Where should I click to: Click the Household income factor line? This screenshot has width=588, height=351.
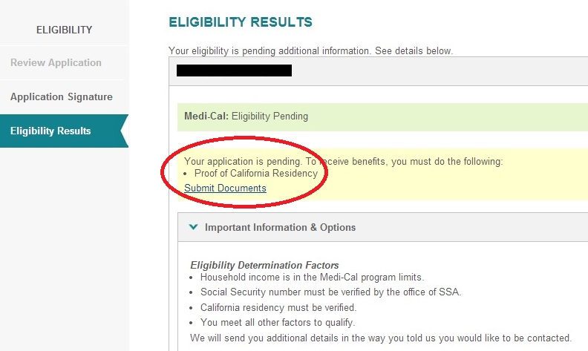pos(312,278)
